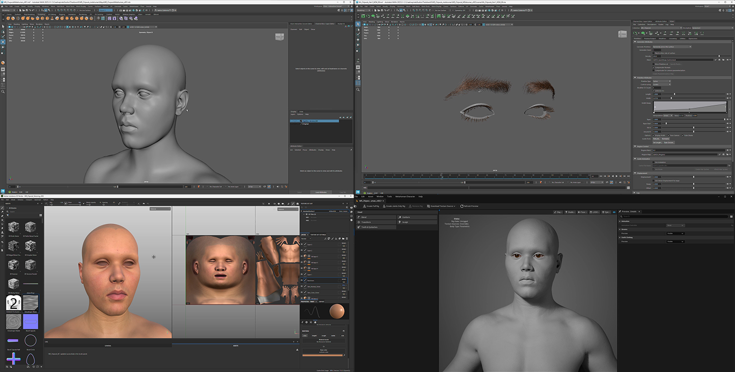Click the Base color swatch bar
Image resolution: width=735 pixels, height=372 pixels.
(x=322, y=355)
